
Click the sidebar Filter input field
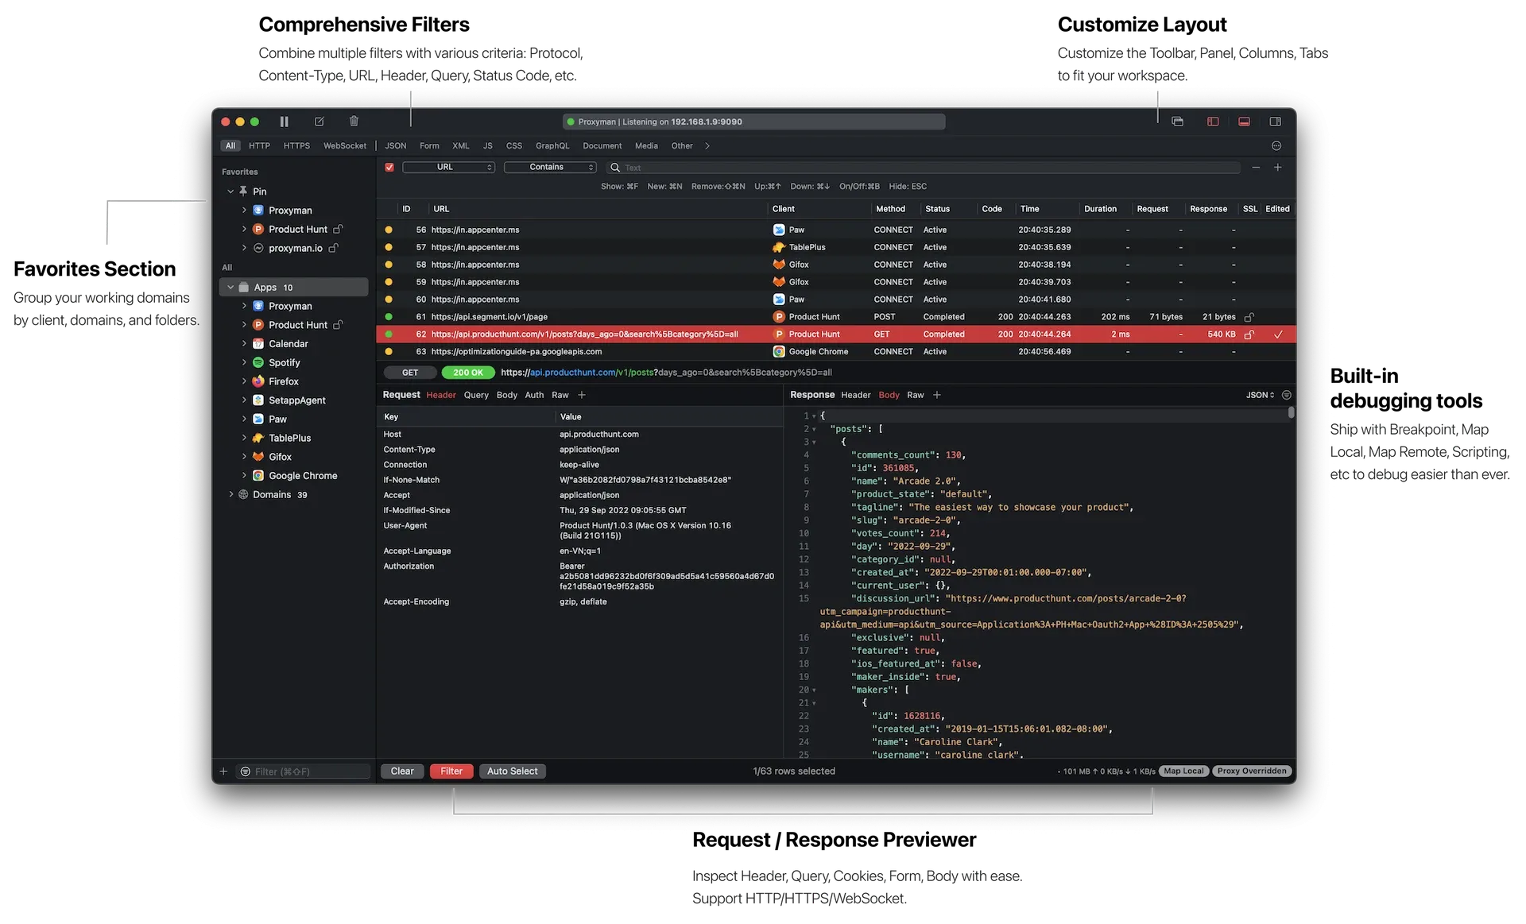click(304, 771)
